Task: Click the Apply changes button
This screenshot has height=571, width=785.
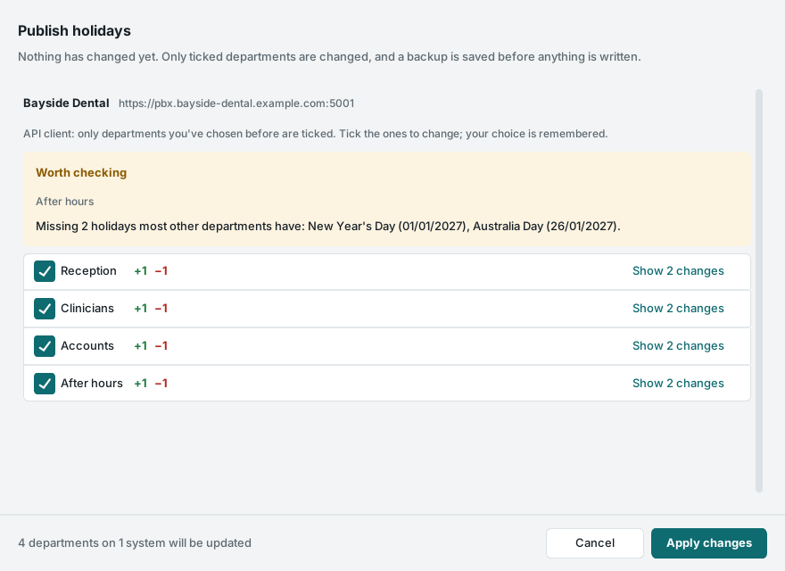Action: (x=709, y=543)
